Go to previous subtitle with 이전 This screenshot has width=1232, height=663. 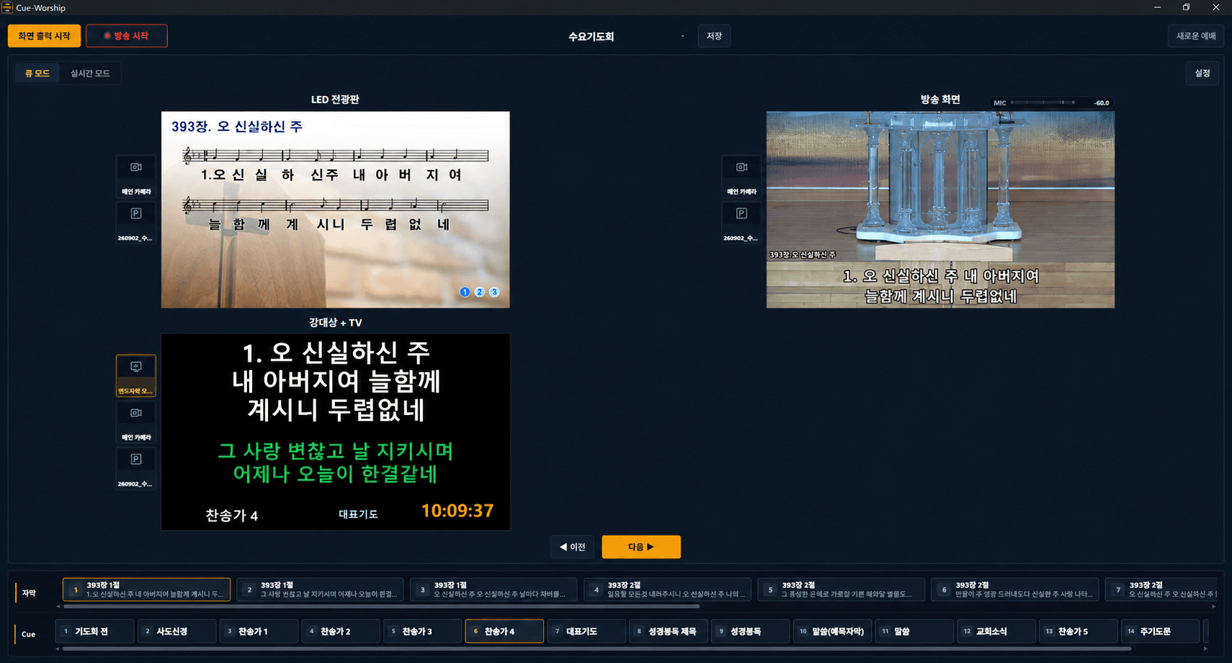point(573,547)
